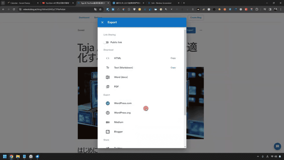Switch to the YouTube×AI browser tab

pyautogui.click(x=57, y=3)
